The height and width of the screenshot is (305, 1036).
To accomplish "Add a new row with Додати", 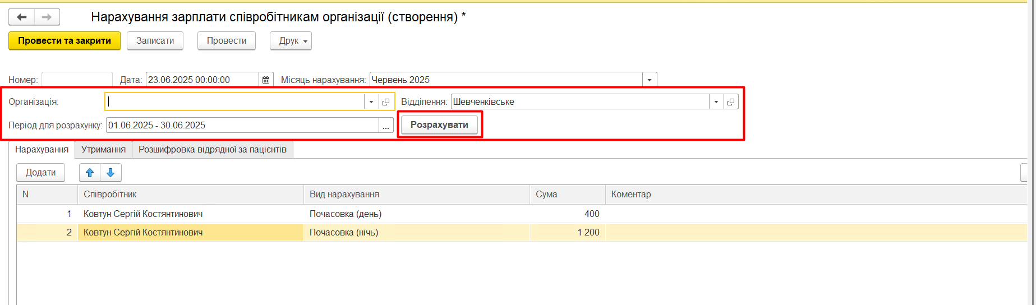I will click(40, 173).
